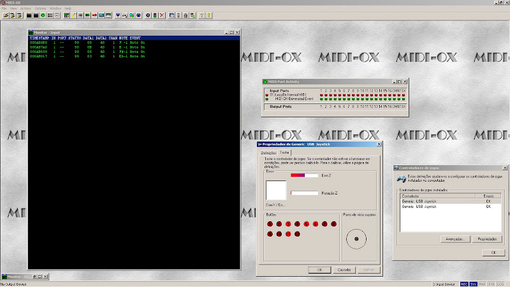Open the Window menu

(x=55, y=8)
